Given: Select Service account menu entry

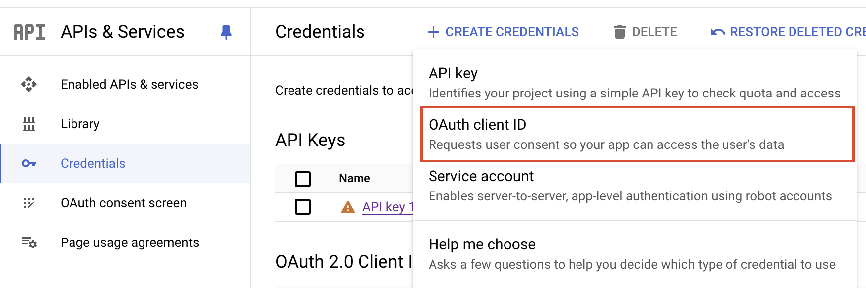Looking at the screenshot, I should click(635, 186).
